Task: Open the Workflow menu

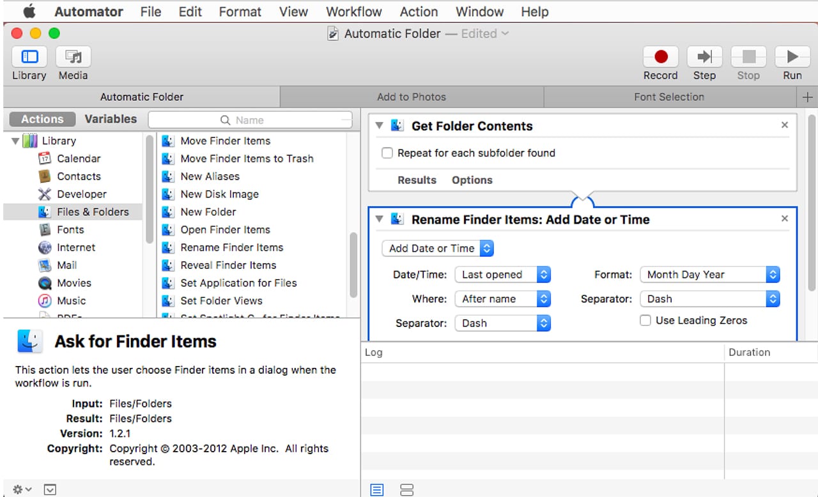Action: coord(353,11)
